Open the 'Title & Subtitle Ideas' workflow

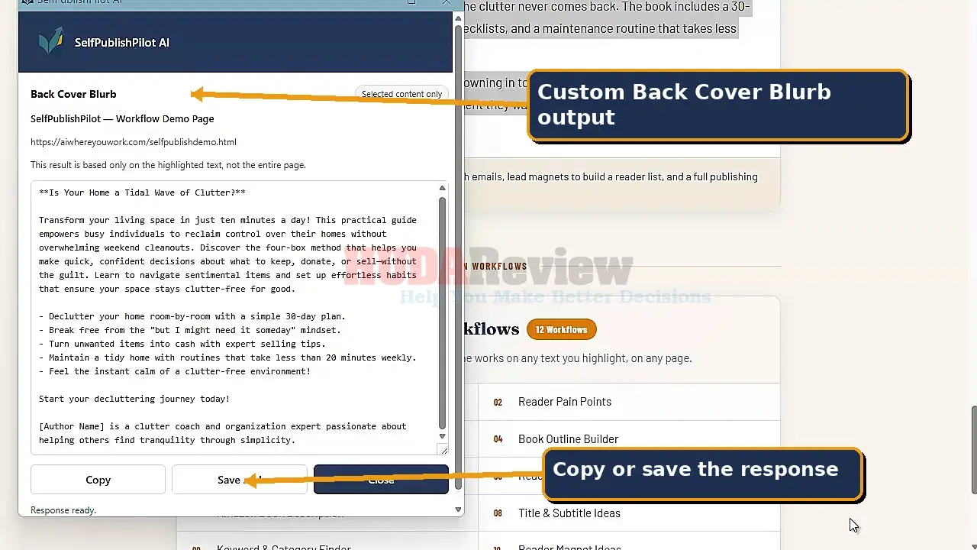[x=569, y=513]
